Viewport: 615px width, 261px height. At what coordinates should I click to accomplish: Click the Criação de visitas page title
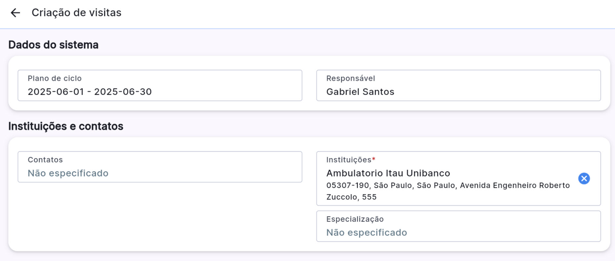pos(76,13)
